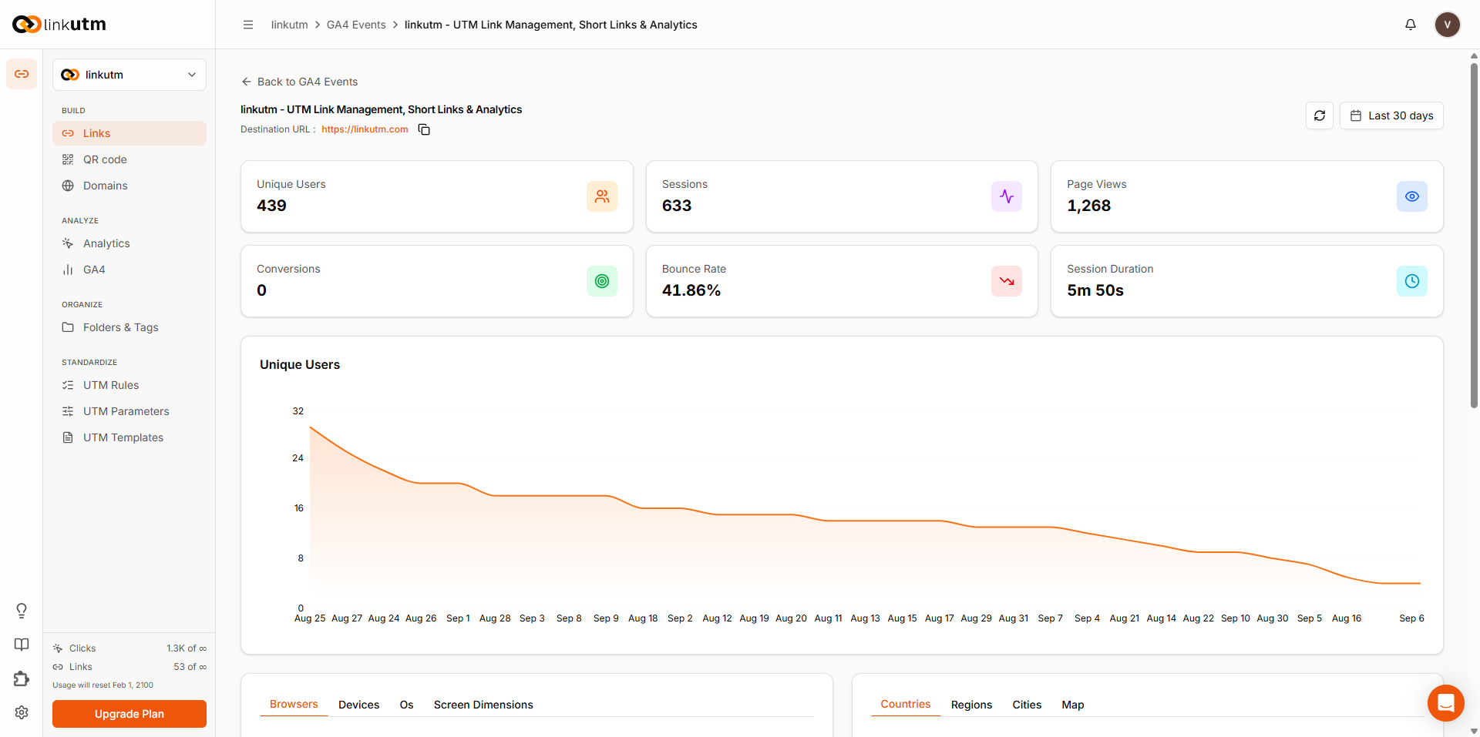The image size is (1480, 737).
Task: Switch to the Screen Dimensions tab
Action: [483, 705]
